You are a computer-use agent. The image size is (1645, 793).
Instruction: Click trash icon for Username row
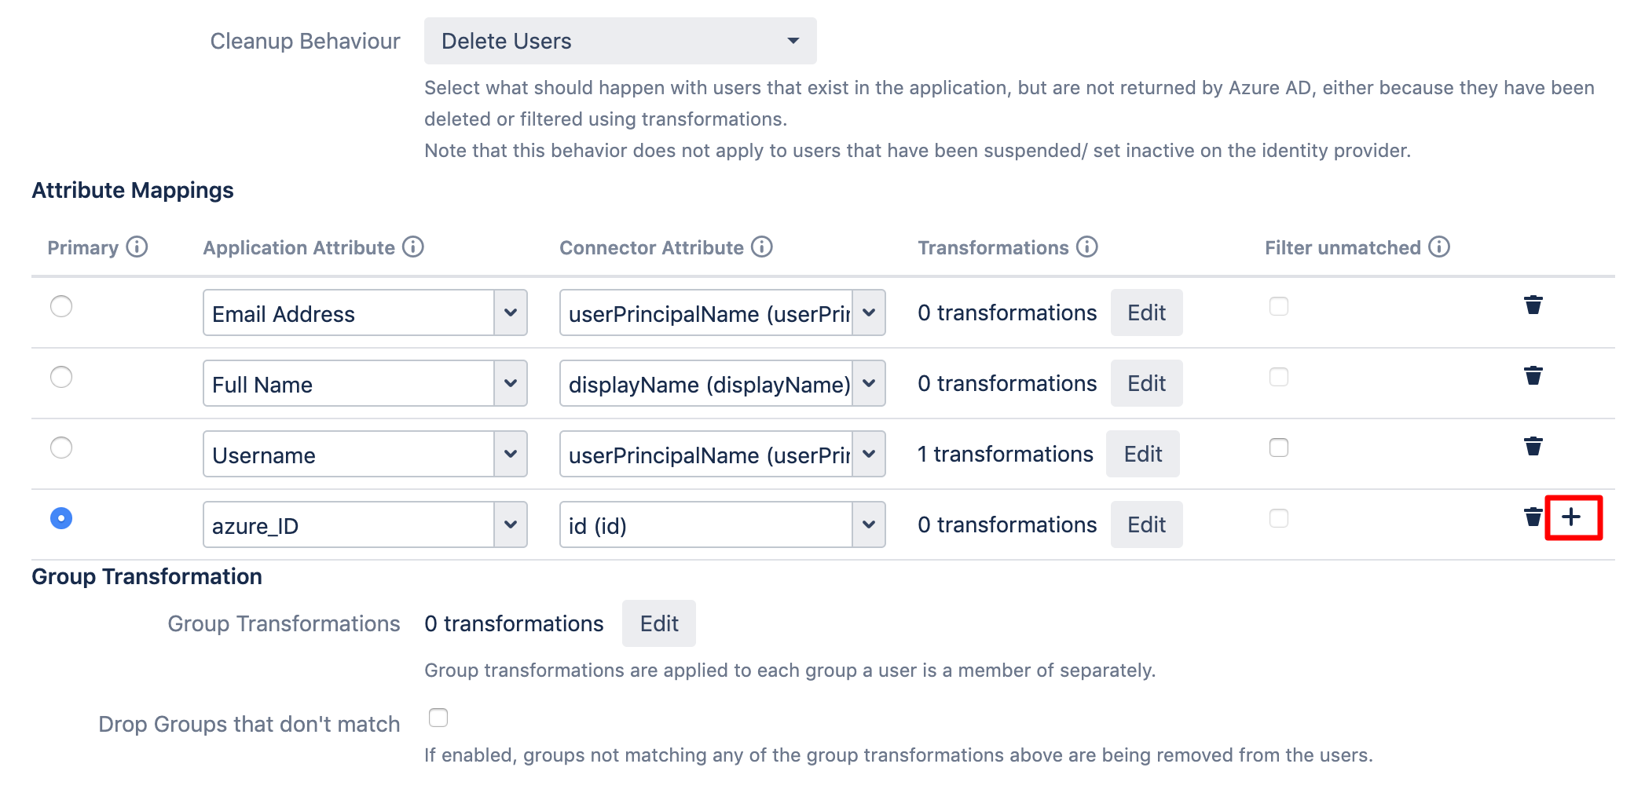[1533, 447]
